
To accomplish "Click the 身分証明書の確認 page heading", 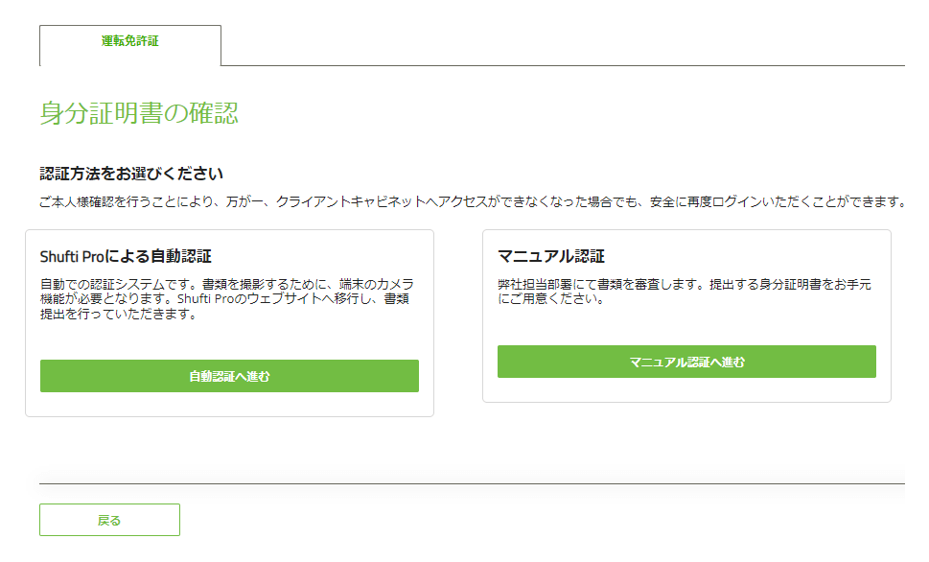I will coord(139,112).
